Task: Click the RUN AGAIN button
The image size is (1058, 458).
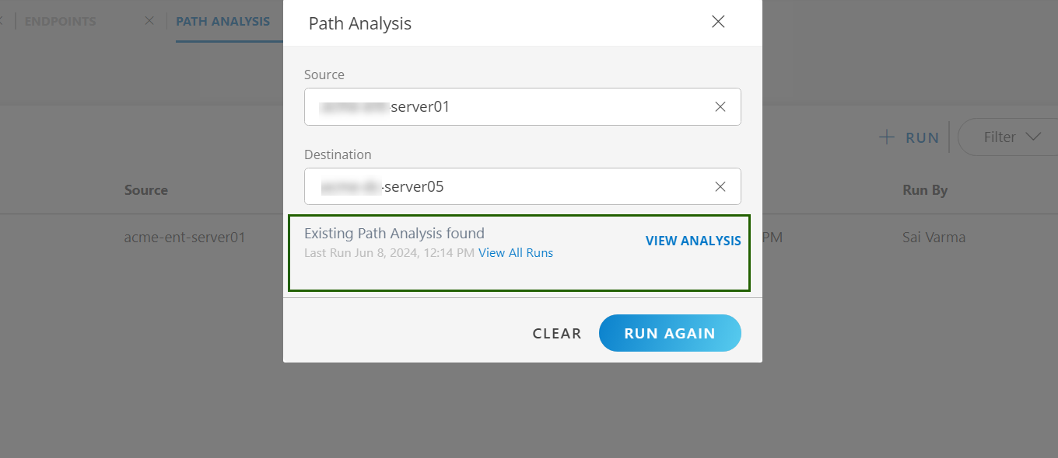Action: (670, 333)
